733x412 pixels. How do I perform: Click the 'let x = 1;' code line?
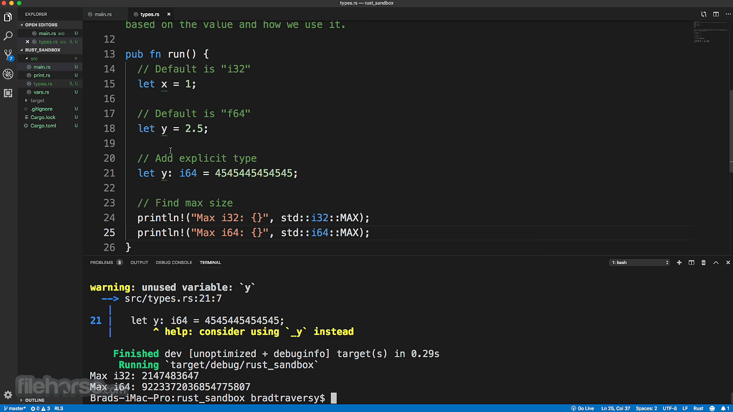coord(167,84)
